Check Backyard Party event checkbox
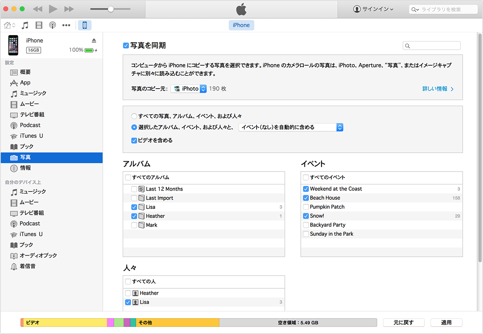This screenshot has height=334, width=483. pyautogui.click(x=306, y=225)
